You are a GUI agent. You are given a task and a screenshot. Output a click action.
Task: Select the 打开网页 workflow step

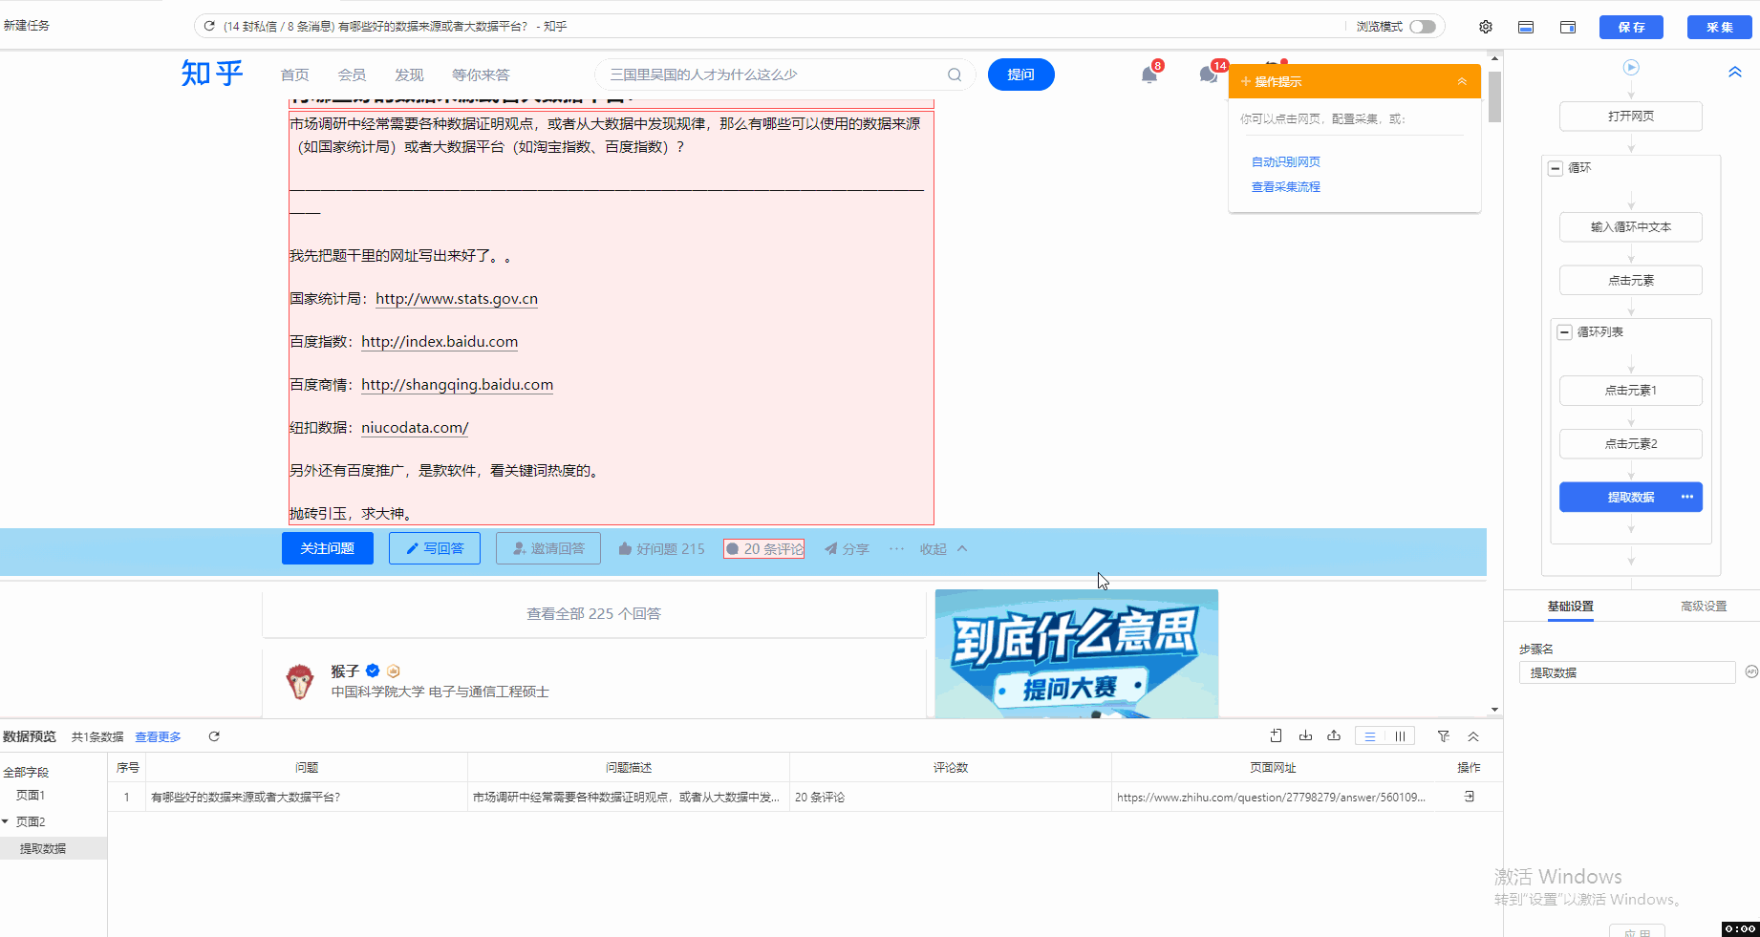[x=1631, y=117]
